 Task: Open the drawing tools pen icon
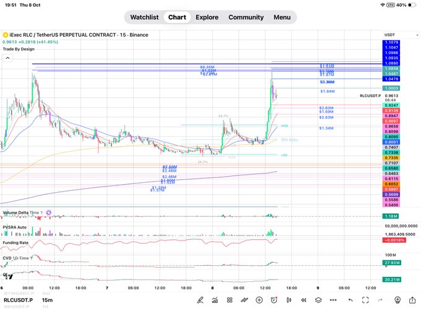click(200, 300)
